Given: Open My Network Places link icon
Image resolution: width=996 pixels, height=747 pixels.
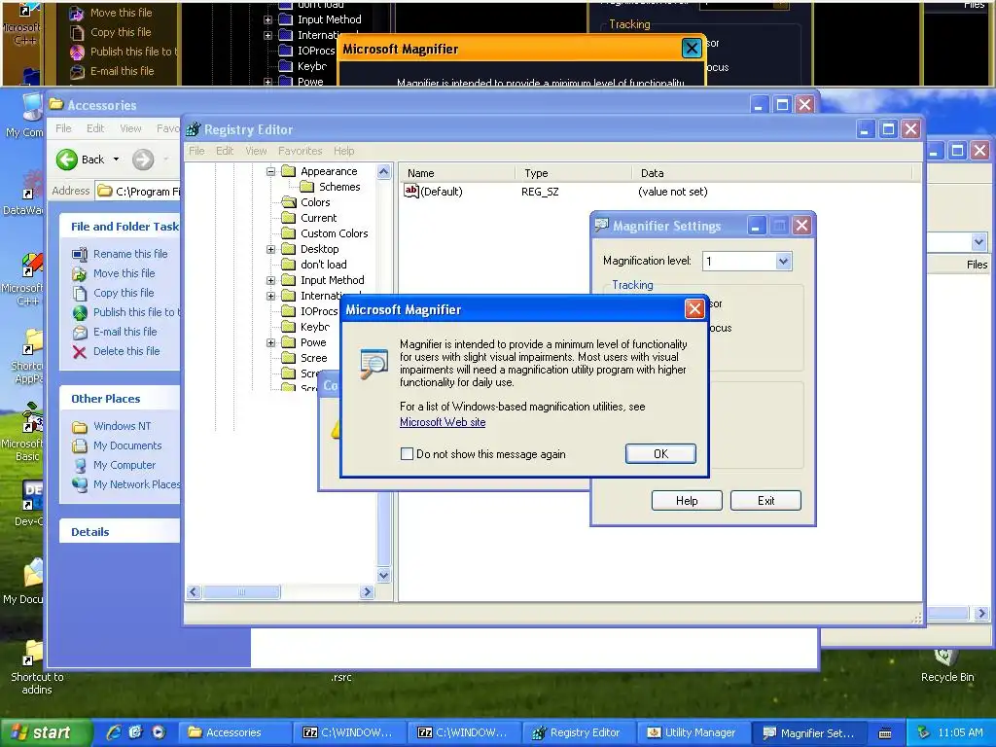Looking at the screenshot, I should coord(80,484).
